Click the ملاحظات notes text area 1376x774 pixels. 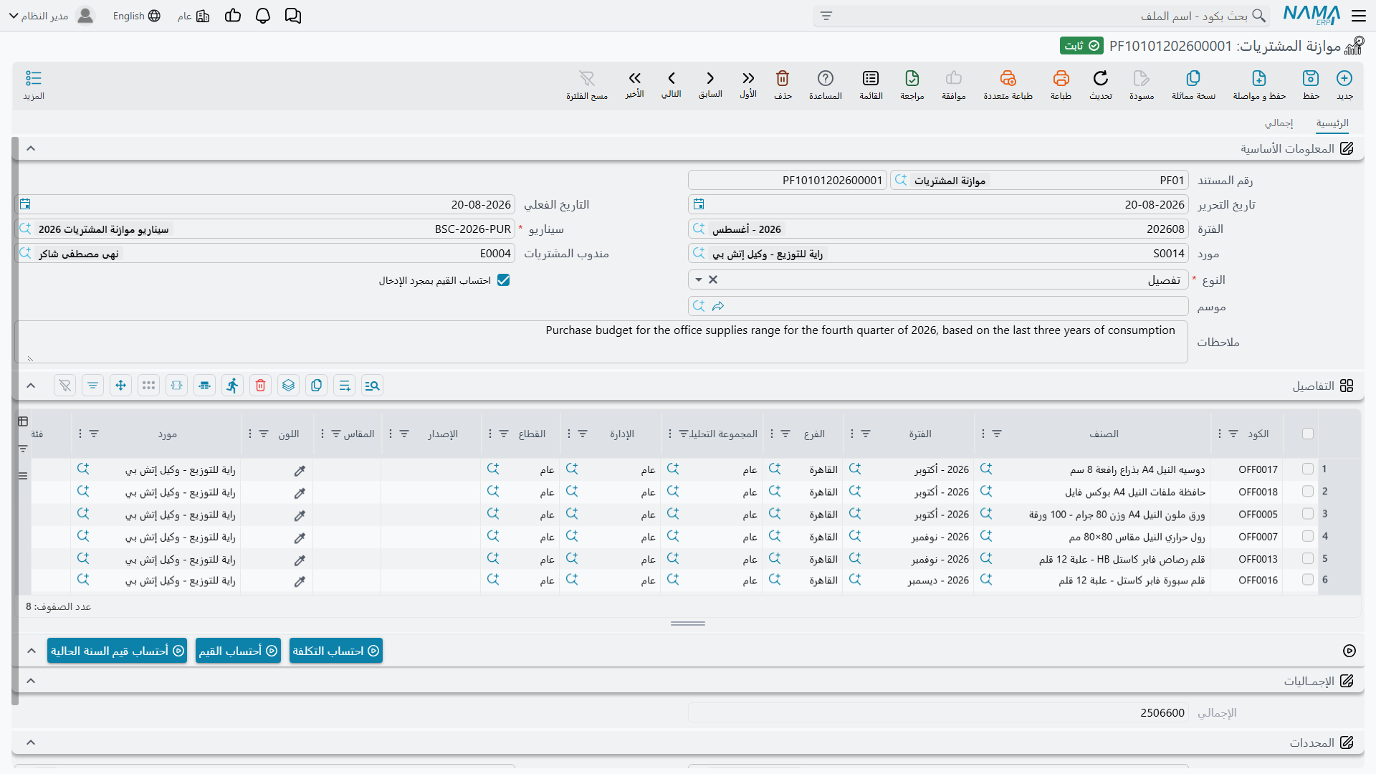click(601, 342)
